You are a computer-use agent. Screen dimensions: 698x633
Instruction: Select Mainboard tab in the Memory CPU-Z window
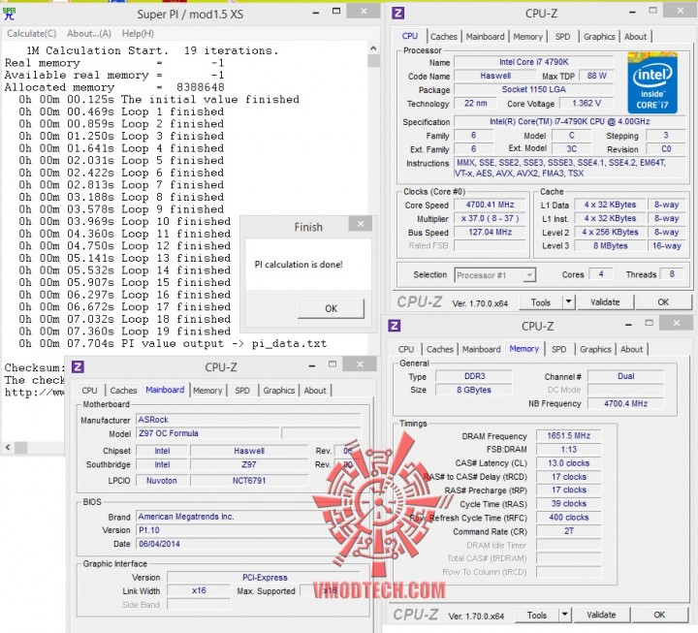(481, 349)
